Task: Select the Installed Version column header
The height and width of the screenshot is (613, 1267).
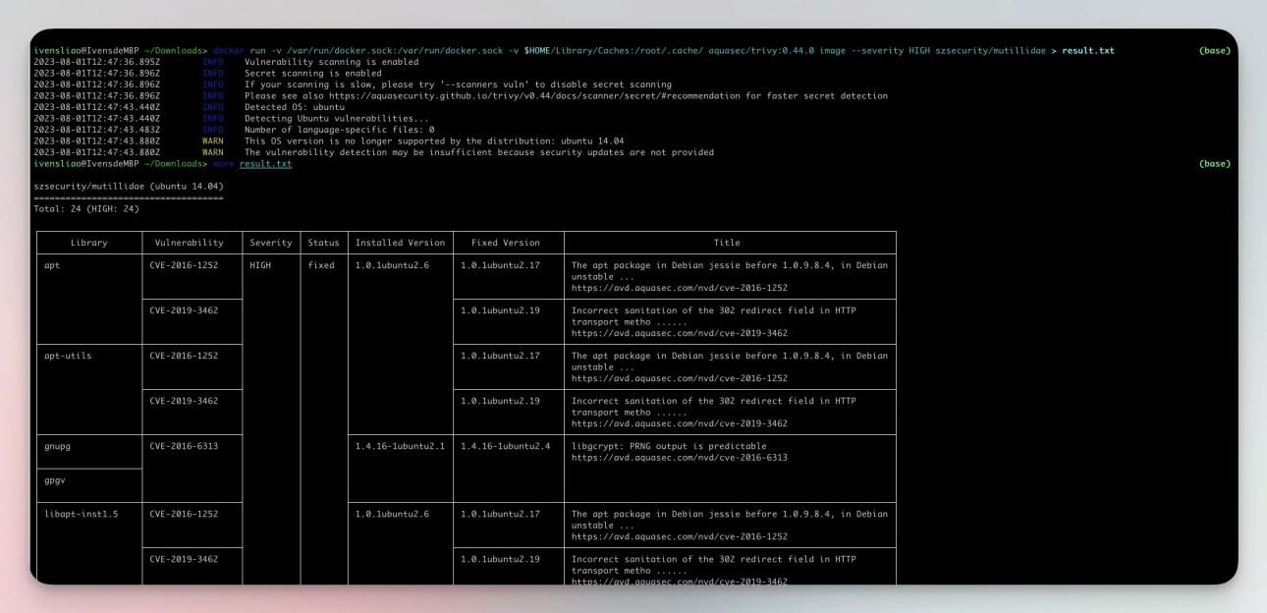Action: [x=401, y=243]
